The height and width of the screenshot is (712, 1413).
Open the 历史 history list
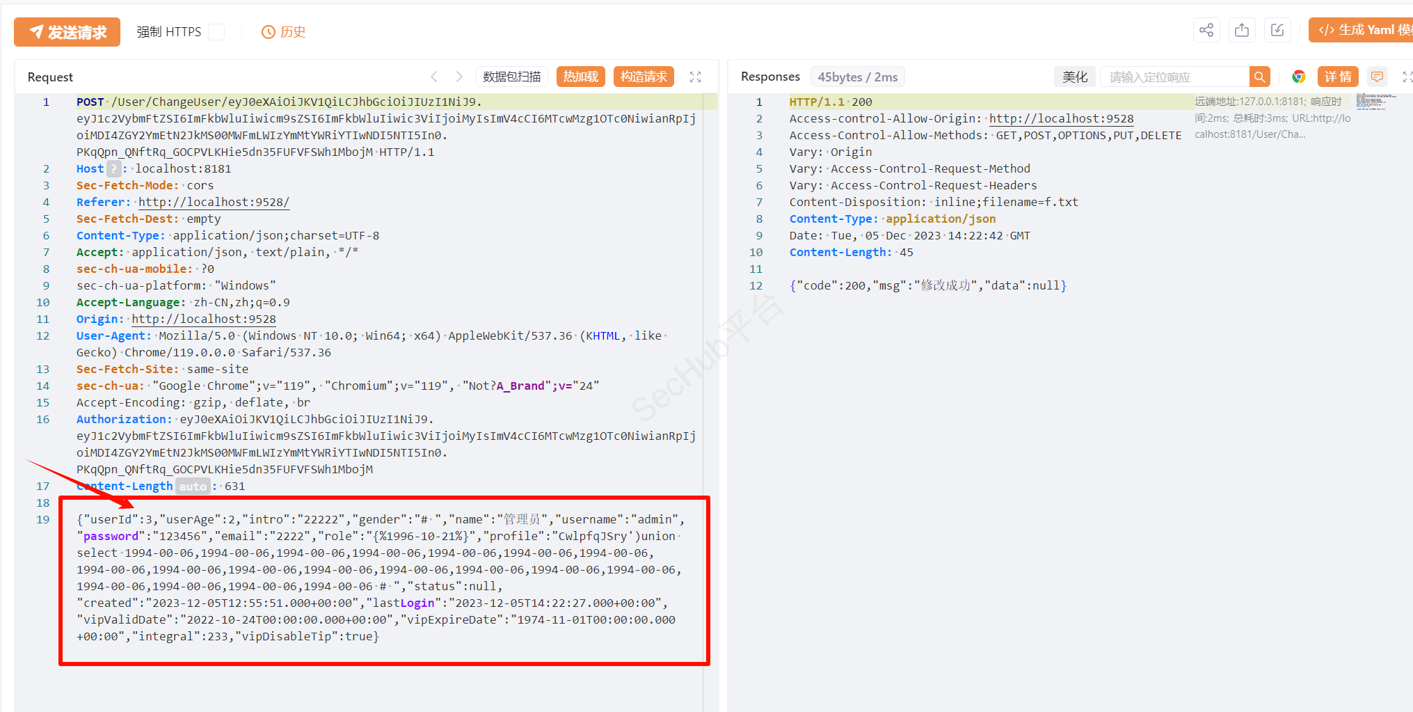[x=284, y=32]
